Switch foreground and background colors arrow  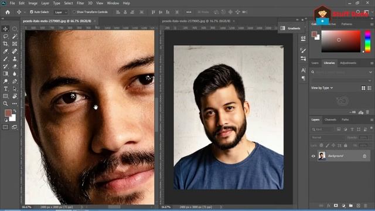pyautogui.click(x=15, y=111)
